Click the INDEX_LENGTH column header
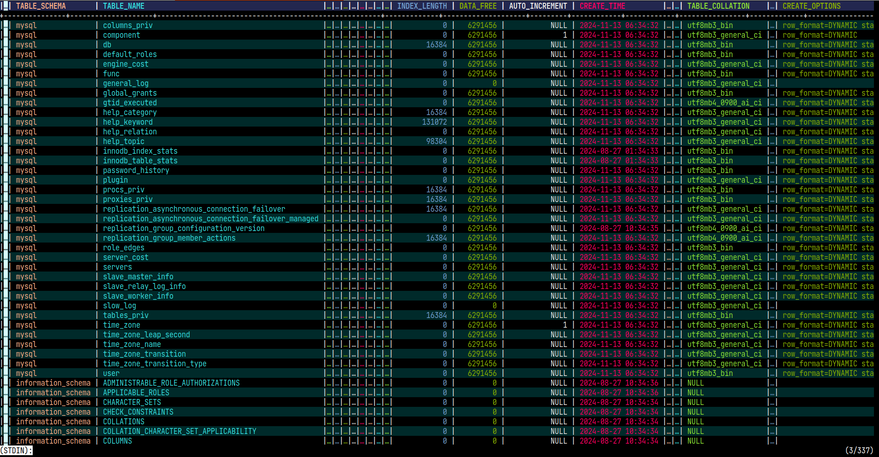Image resolution: width=879 pixels, height=457 pixels. point(422,6)
